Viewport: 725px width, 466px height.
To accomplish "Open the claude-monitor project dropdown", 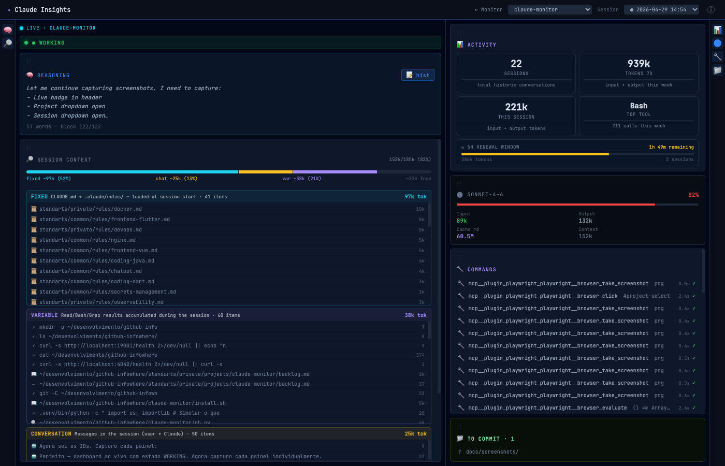I will point(549,9).
